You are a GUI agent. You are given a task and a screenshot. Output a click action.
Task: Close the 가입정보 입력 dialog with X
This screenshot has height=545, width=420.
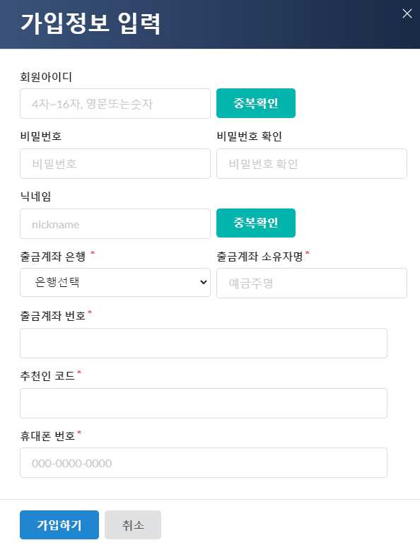click(x=407, y=13)
